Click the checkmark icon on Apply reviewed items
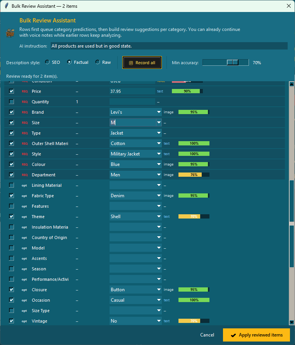Screen dimensions: 295x345 pos(233,335)
